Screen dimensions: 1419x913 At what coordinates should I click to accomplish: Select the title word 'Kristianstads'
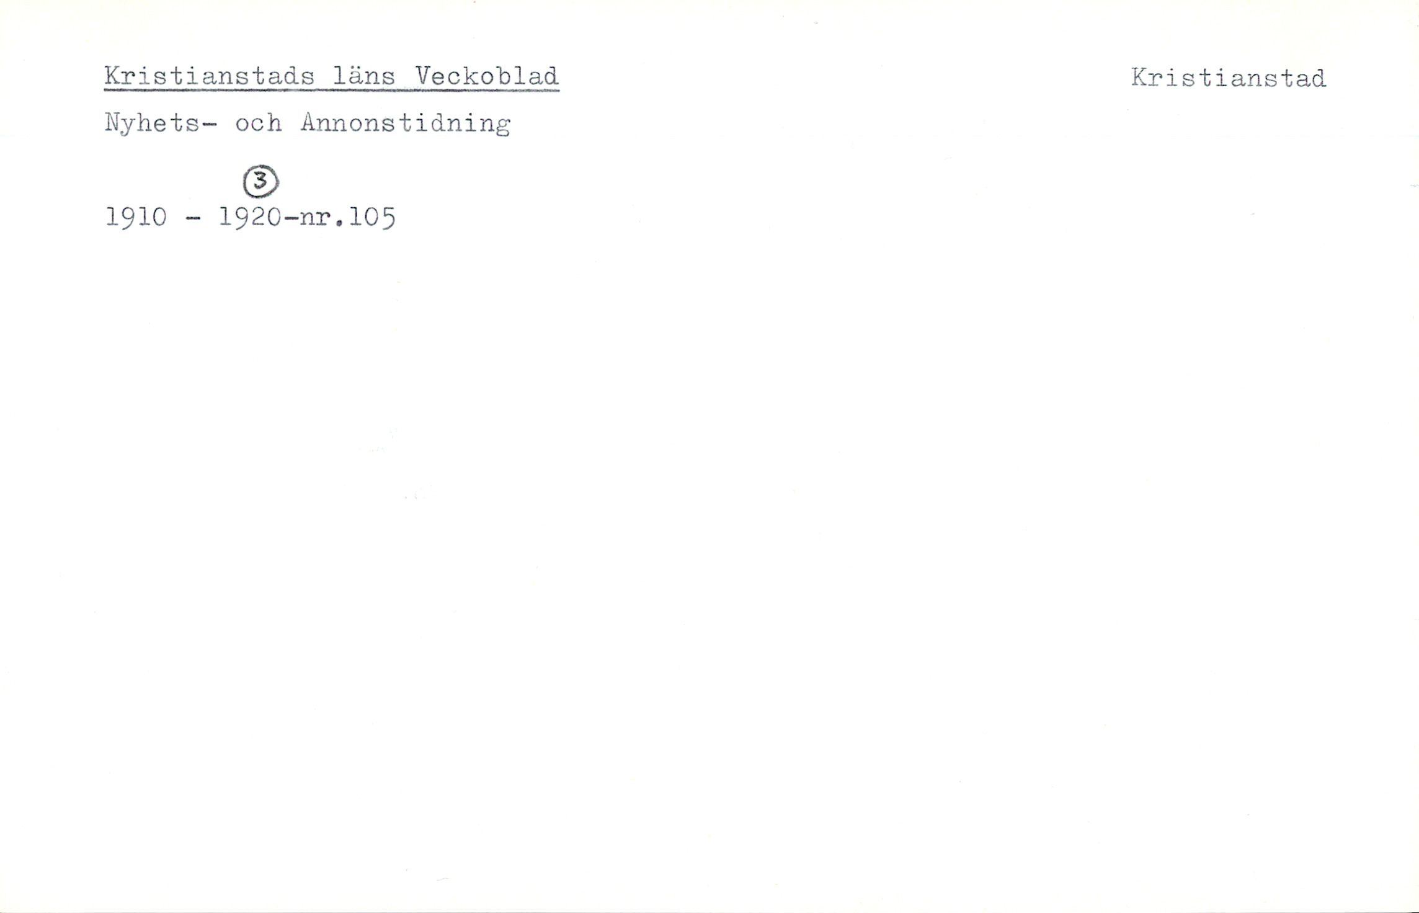[210, 76]
